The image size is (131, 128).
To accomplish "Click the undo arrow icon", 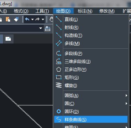I will point(27,19).
